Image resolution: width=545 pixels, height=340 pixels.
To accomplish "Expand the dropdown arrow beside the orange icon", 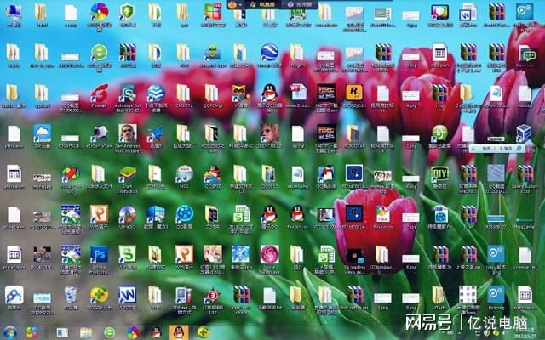I will [240, 5].
